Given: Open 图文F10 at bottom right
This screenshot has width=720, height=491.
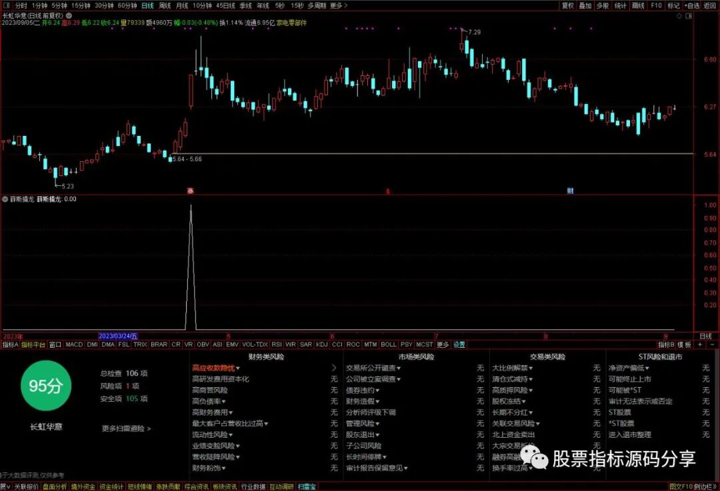Looking at the screenshot, I should 681,486.
